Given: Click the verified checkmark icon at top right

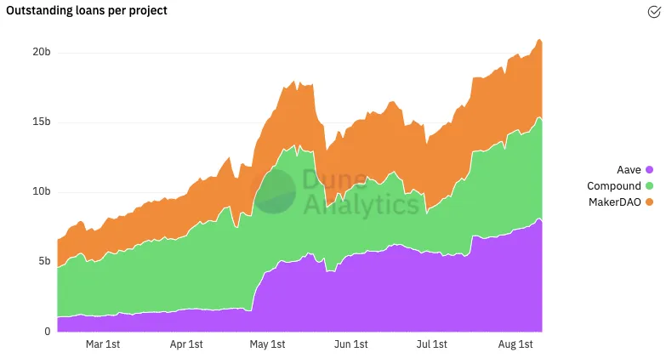Looking at the screenshot, I should (x=654, y=12).
